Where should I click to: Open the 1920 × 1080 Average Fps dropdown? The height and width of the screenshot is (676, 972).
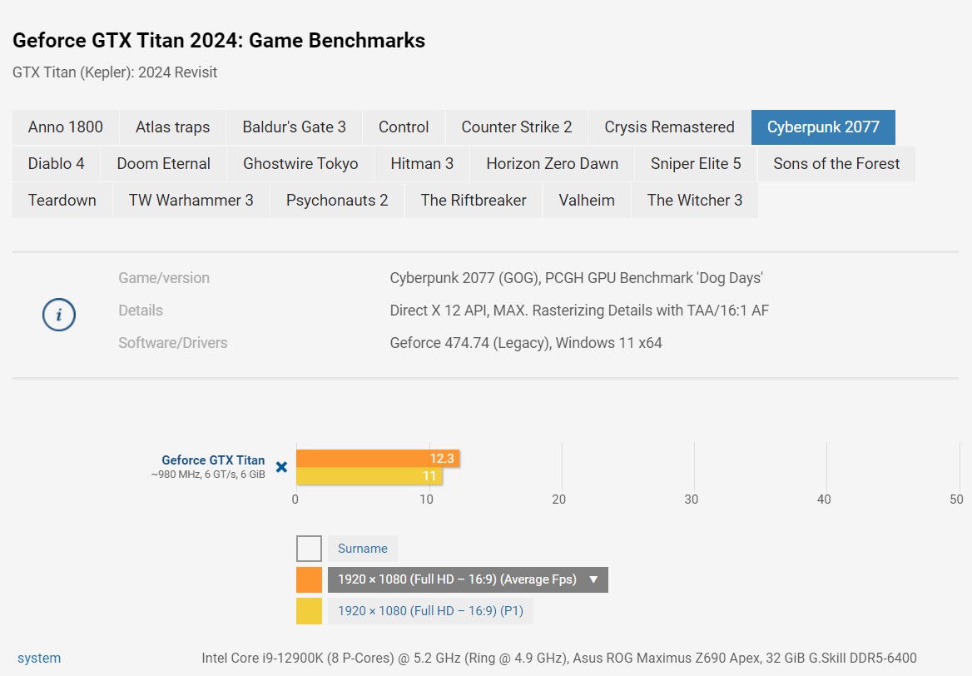click(x=468, y=580)
